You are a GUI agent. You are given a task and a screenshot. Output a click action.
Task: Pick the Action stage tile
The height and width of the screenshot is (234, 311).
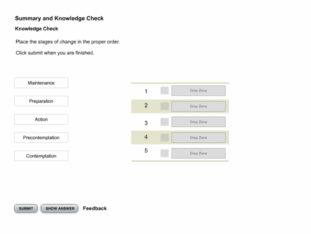click(41, 119)
